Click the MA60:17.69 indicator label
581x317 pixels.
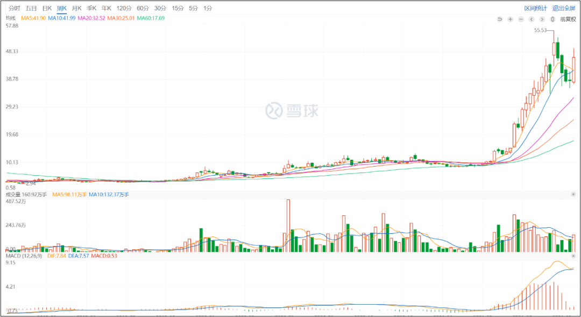(151, 18)
